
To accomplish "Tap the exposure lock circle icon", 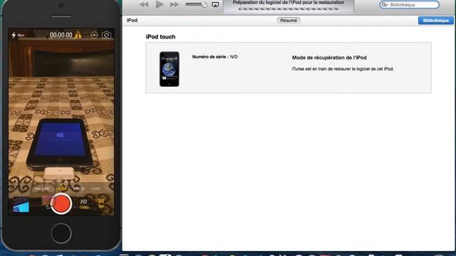I will [x=94, y=35].
